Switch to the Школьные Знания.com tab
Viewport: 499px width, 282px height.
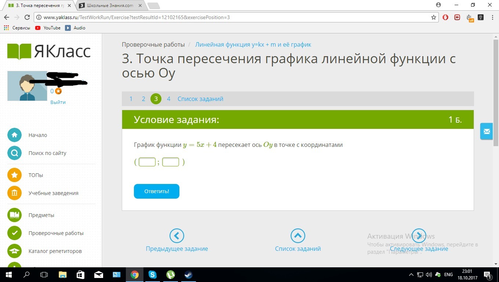(110, 6)
